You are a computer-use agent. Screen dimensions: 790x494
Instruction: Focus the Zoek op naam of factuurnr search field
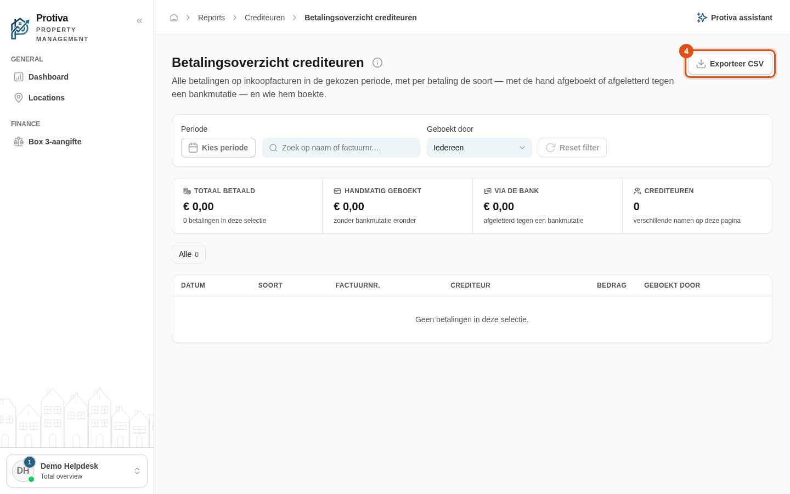click(x=341, y=148)
